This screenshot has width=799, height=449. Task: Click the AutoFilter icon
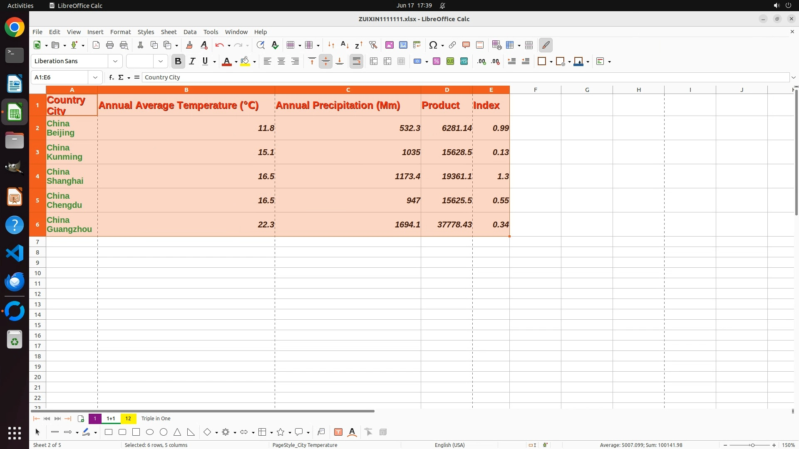point(373,45)
